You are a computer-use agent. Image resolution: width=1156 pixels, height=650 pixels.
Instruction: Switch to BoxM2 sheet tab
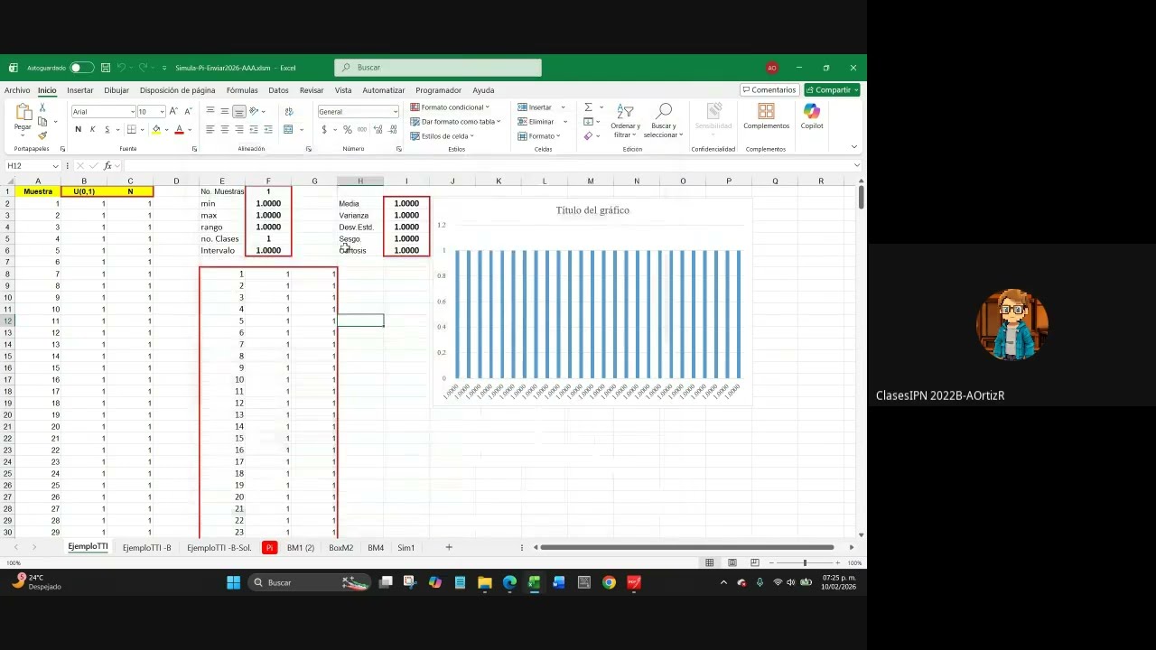[340, 548]
